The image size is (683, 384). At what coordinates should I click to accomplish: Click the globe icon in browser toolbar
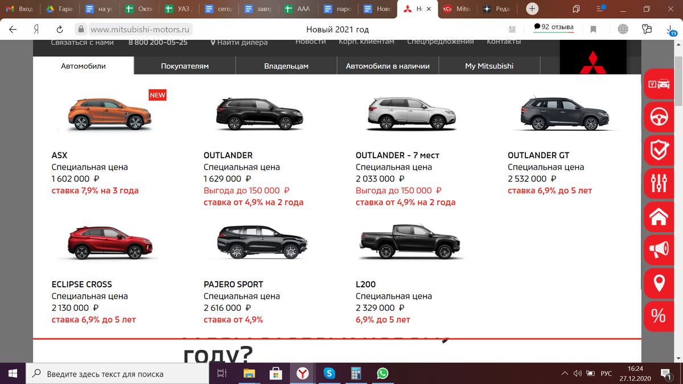click(623, 30)
